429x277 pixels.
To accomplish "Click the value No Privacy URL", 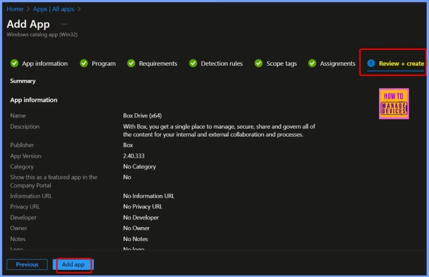I will pyautogui.click(x=143, y=207).
